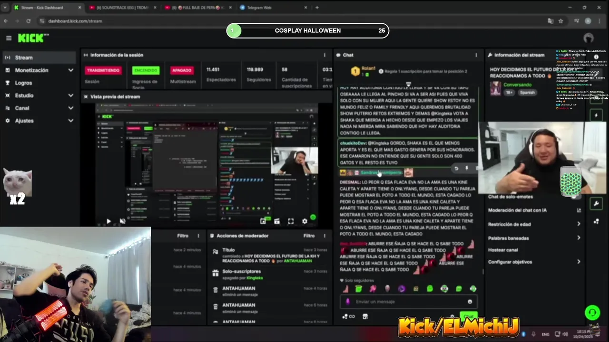This screenshot has height=342, width=609.
Task: Open the Kick hamburger menu
Action: [9, 38]
